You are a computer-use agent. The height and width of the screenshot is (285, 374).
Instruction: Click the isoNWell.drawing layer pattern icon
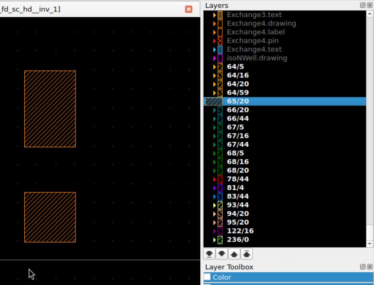click(220, 58)
